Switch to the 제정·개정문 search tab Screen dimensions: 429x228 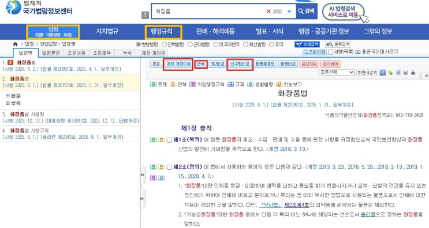click(x=153, y=53)
